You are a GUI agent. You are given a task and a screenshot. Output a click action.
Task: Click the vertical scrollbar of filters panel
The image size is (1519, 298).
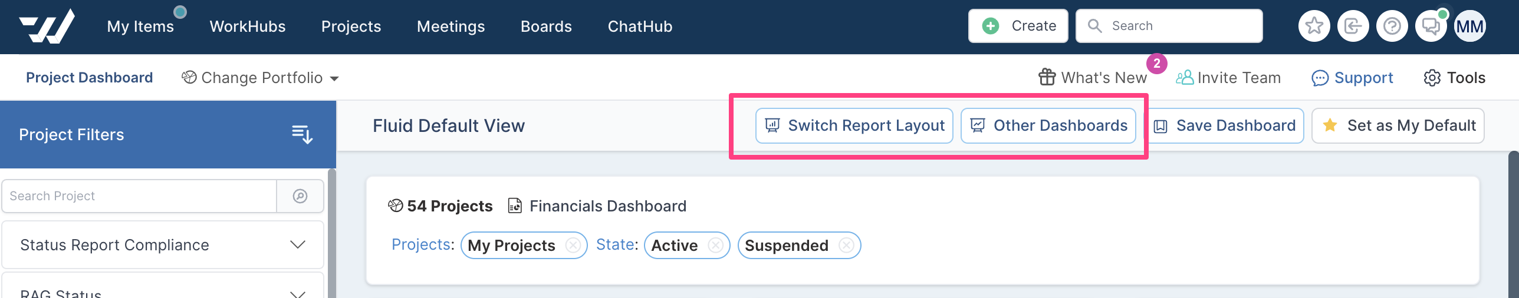tap(332, 233)
